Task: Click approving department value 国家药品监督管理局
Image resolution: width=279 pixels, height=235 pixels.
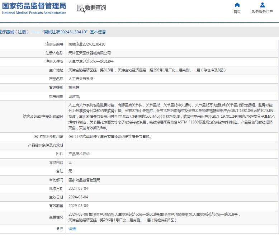Action: click(84, 180)
